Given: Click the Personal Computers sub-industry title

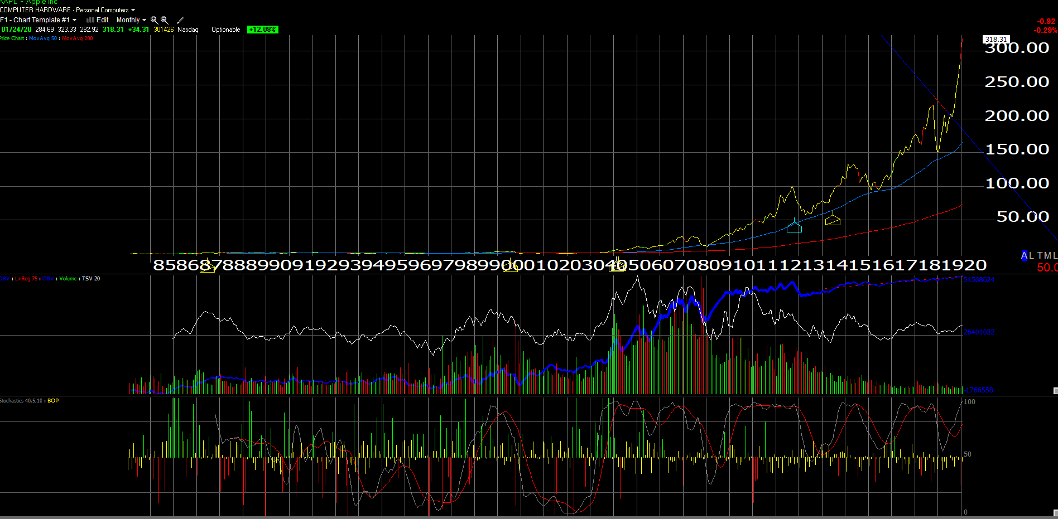Looking at the screenshot, I should tap(102, 10).
